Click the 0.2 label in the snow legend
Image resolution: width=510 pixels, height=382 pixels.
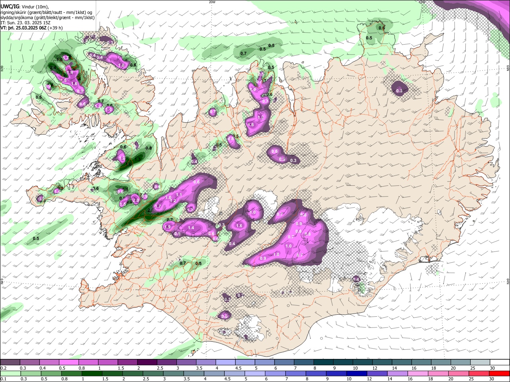point(4,368)
